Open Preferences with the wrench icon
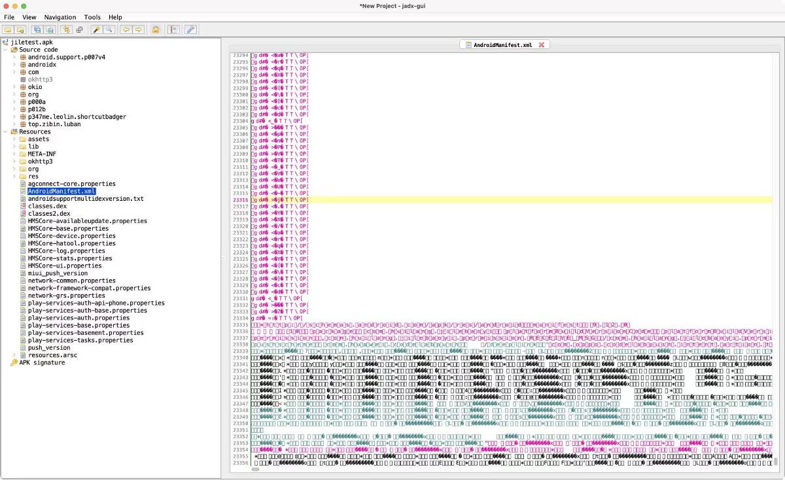The image size is (785, 480). click(x=190, y=29)
